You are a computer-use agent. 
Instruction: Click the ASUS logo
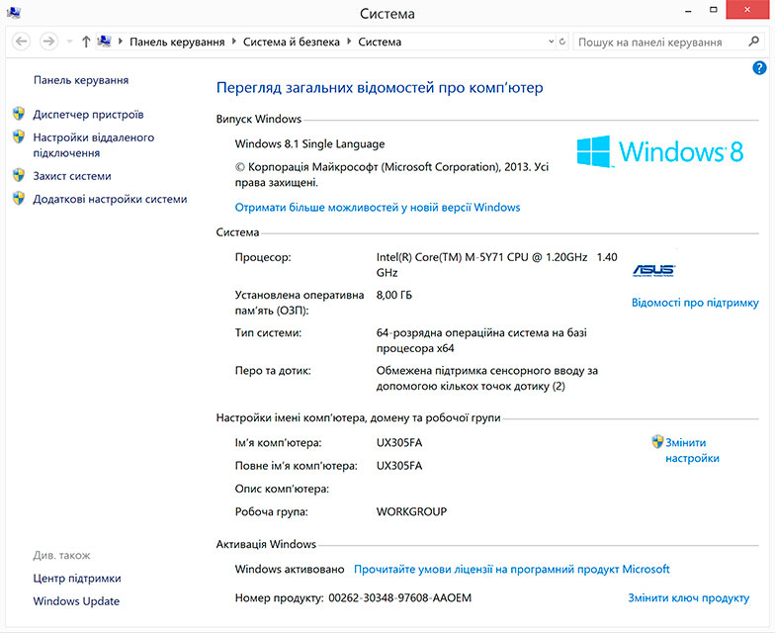pyautogui.click(x=654, y=271)
